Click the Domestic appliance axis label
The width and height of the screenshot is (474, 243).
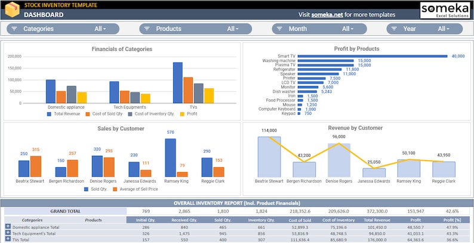click(66, 107)
